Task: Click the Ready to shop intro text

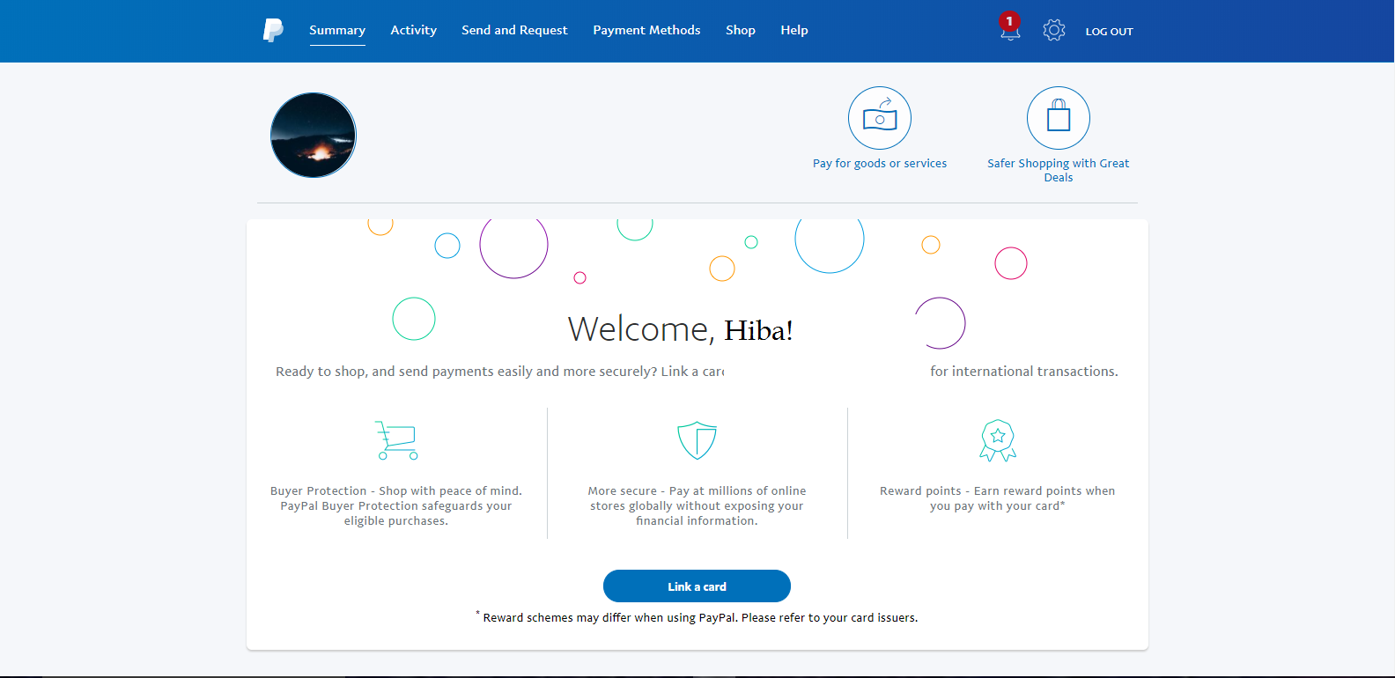Action: [500, 372]
